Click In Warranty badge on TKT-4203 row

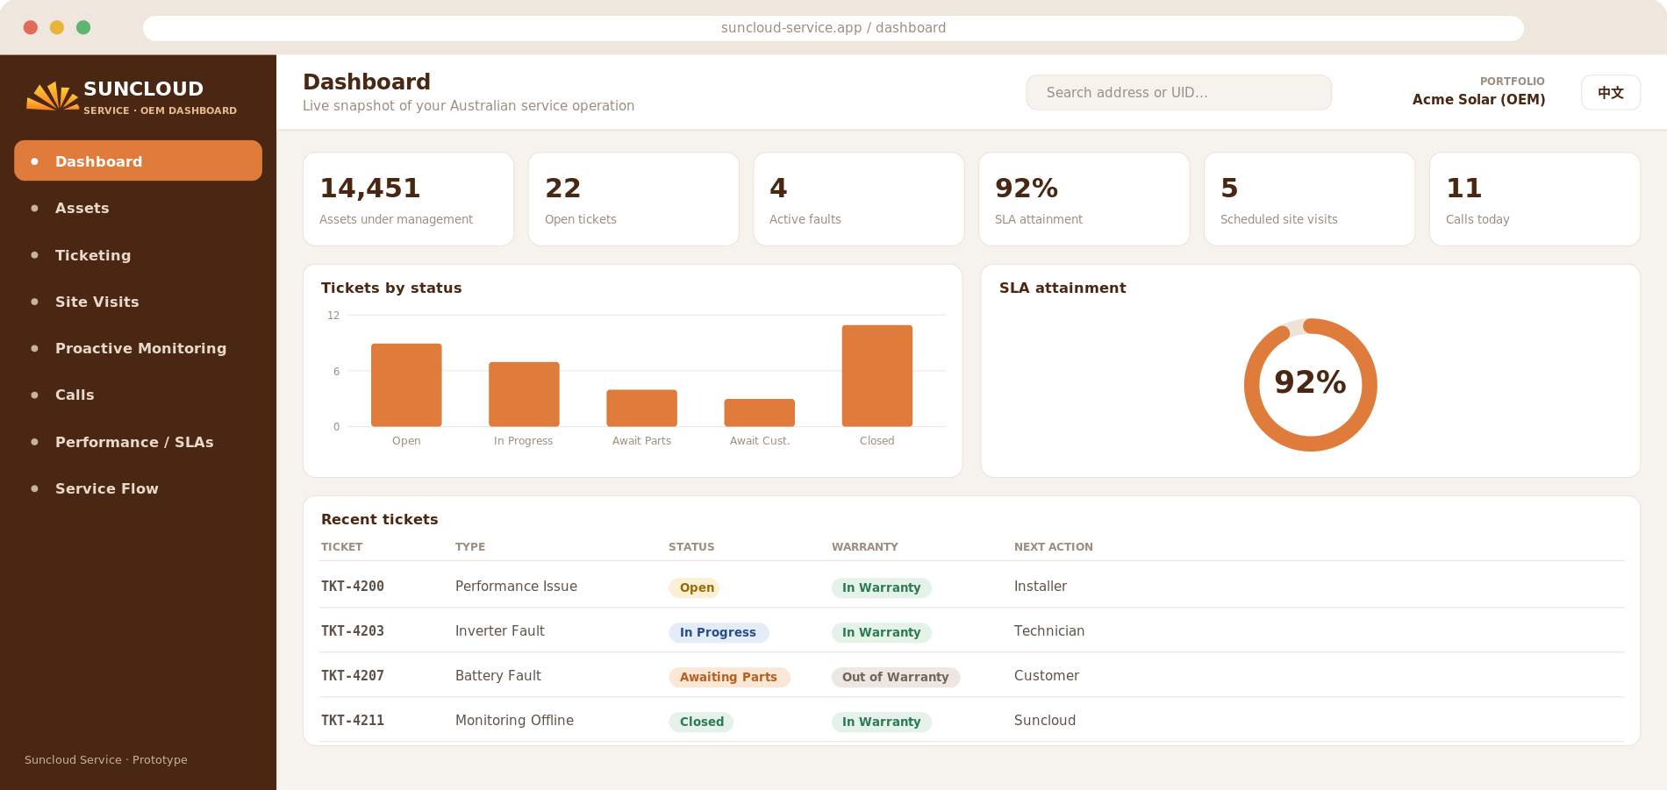pyautogui.click(x=882, y=632)
